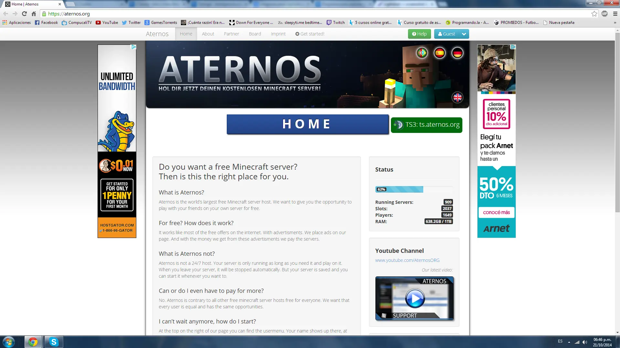620x348 pixels.
Task: Click the TS3: ts.aternos.org button
Action: click(x=426, y=125)
